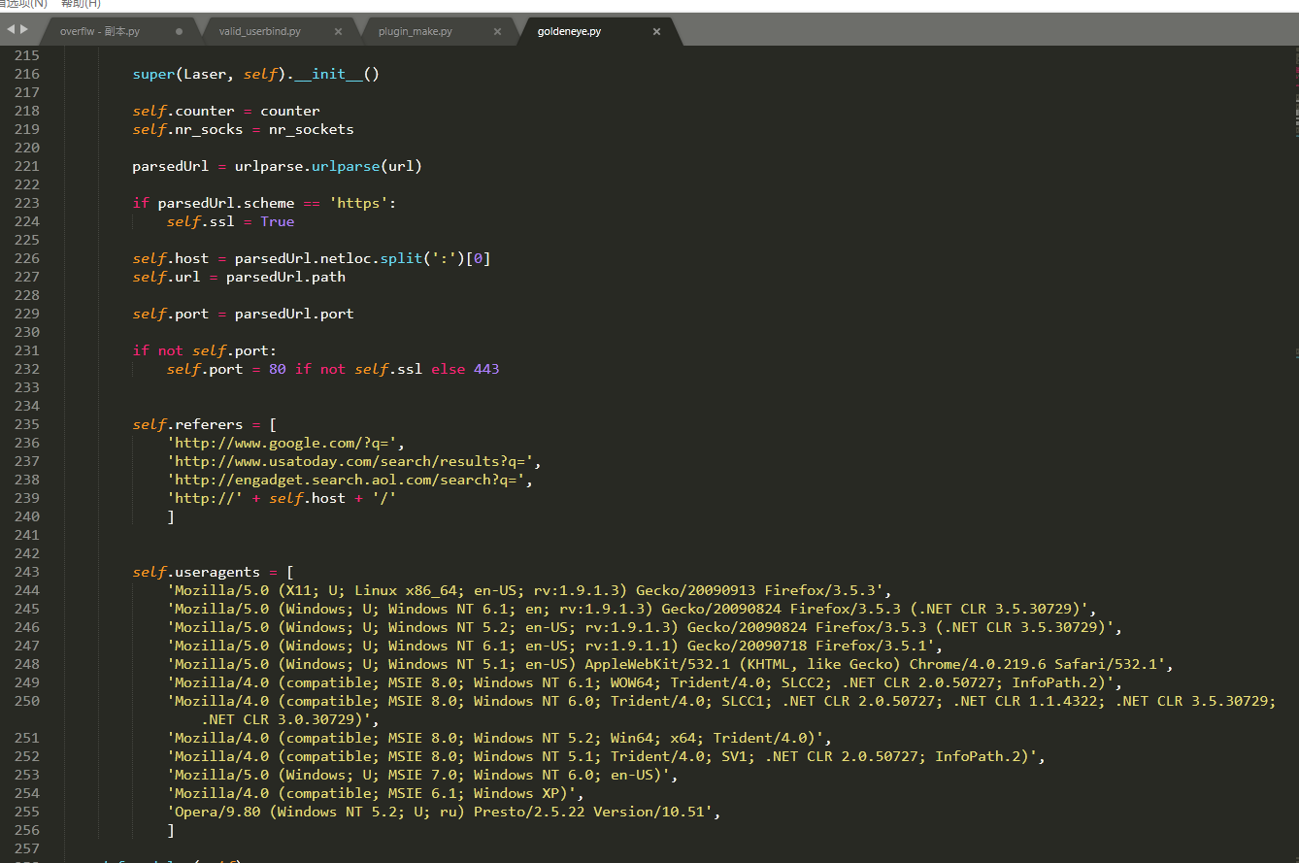Click the "True" value
The image size is (1299, 863).
(277, 221)
